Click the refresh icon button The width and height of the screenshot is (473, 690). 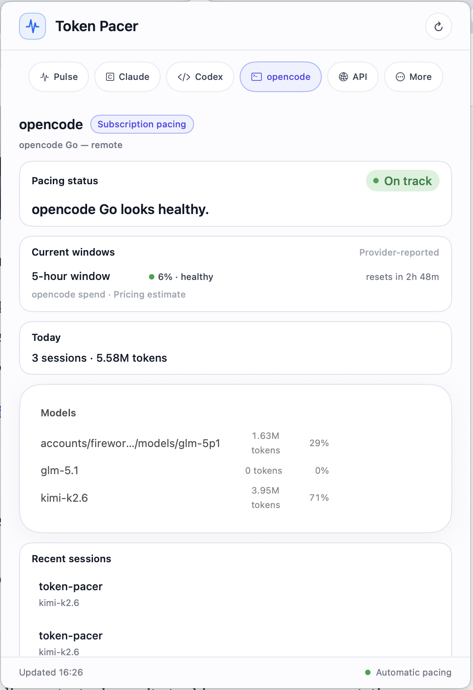438,26
